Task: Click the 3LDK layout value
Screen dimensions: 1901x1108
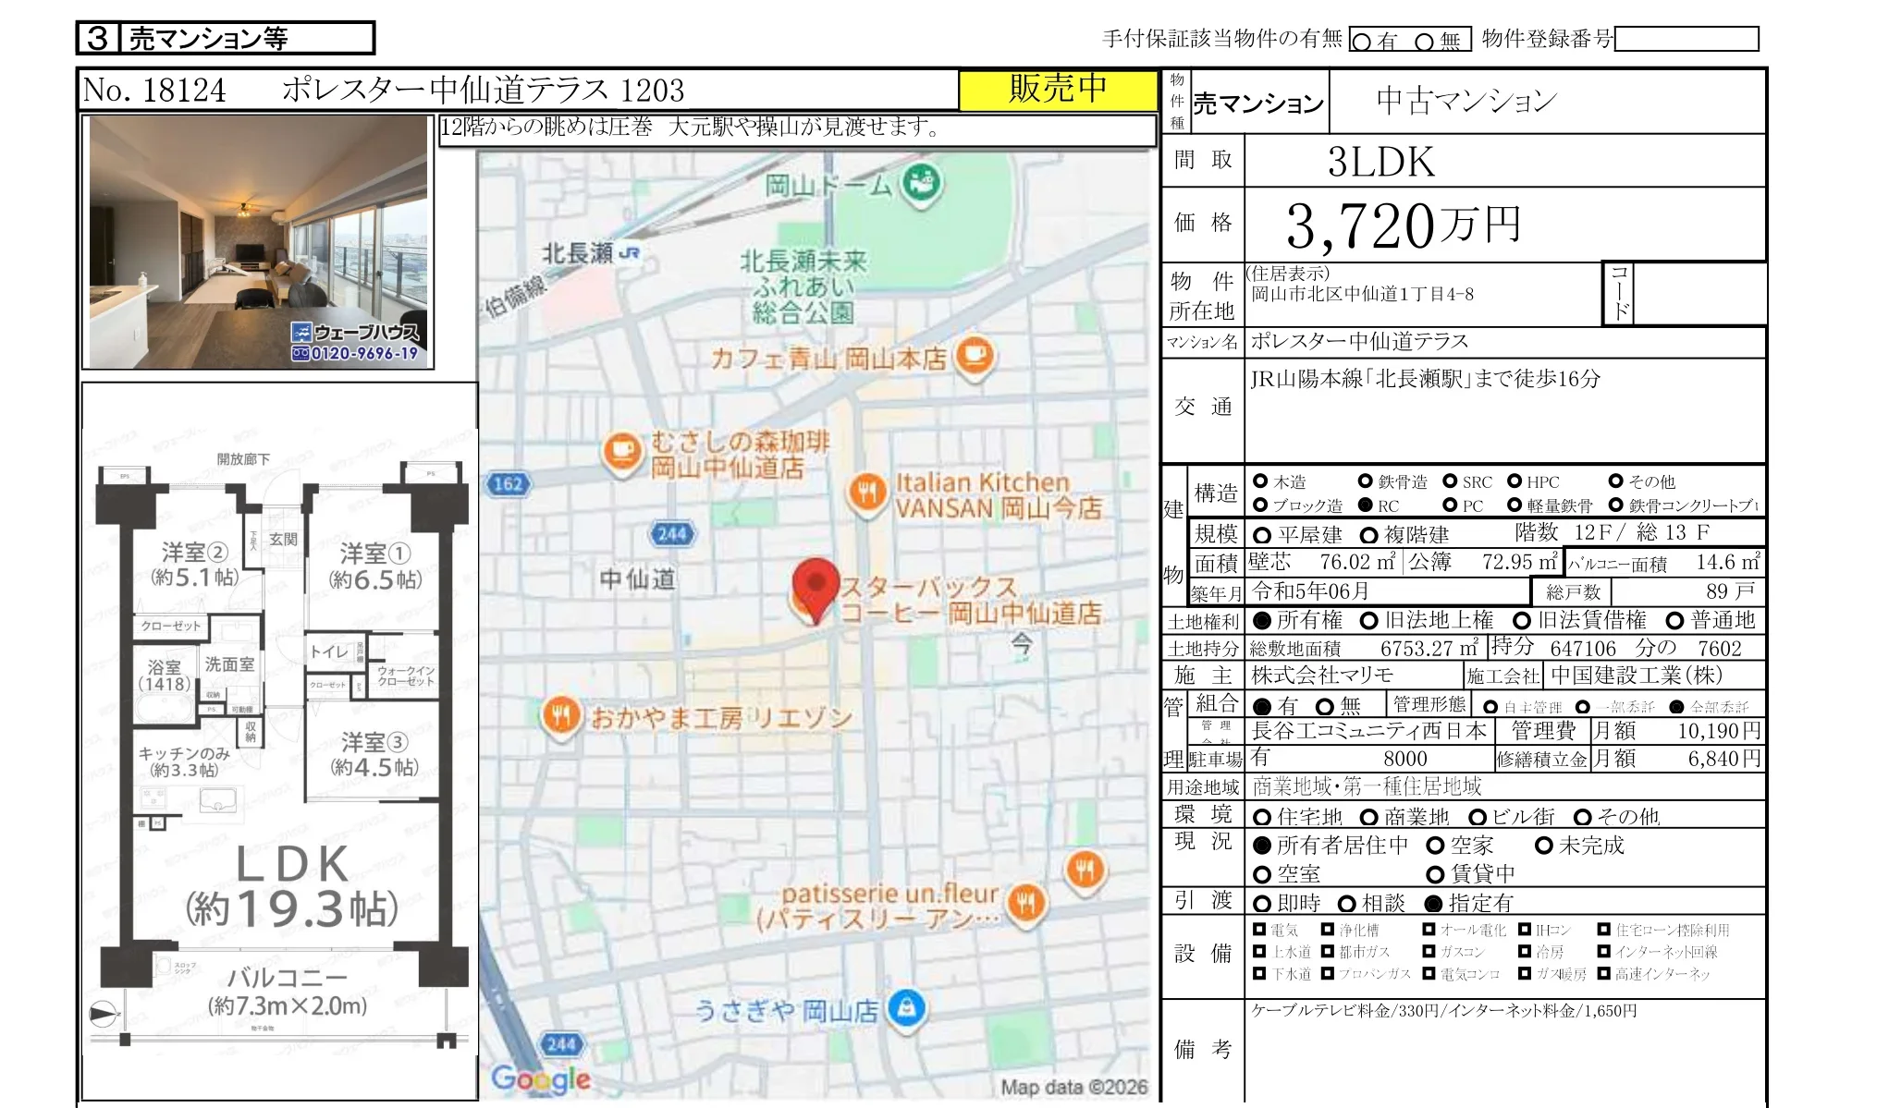Action: click(x=1381, y=162)
